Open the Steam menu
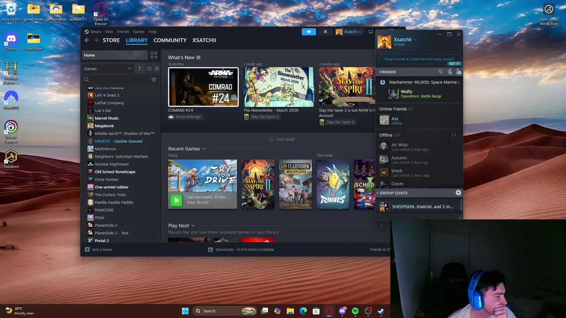This screenshot has width=566, height=318. 93,32
